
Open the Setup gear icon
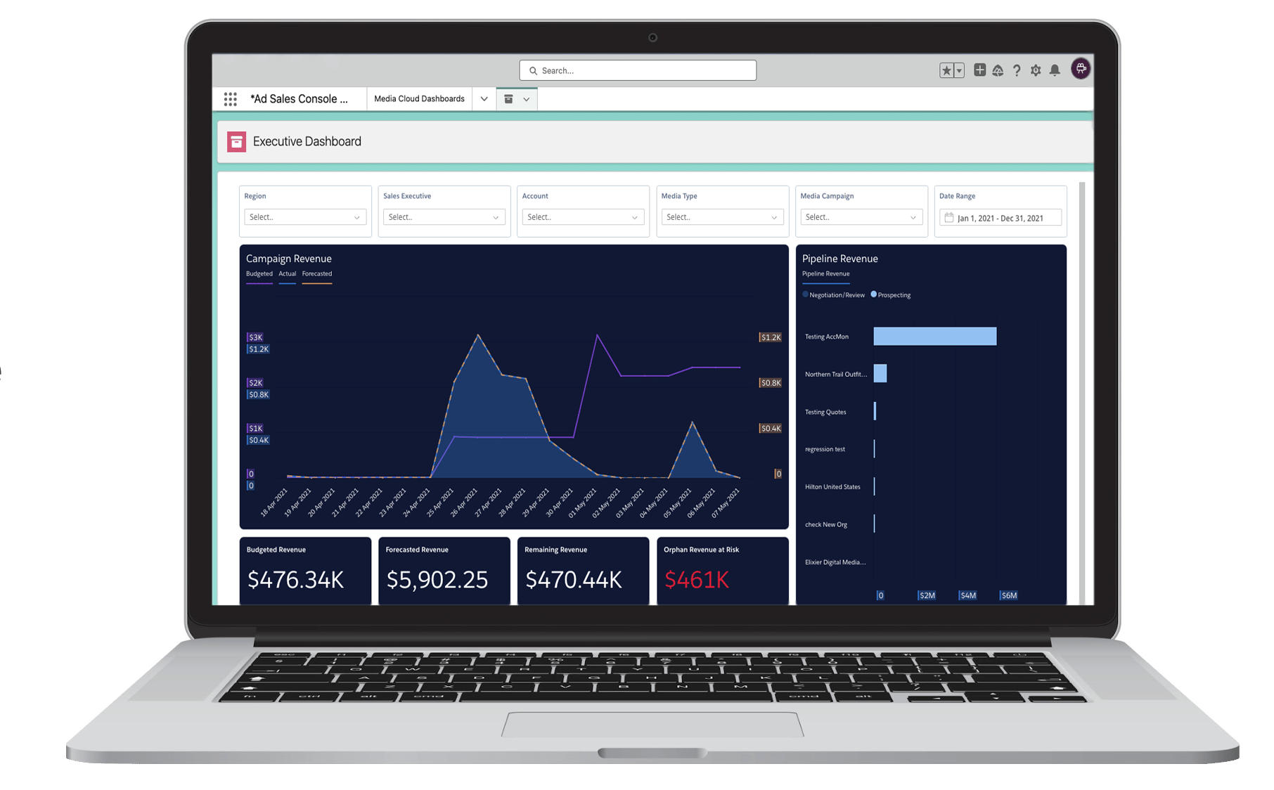point(1036,70)
